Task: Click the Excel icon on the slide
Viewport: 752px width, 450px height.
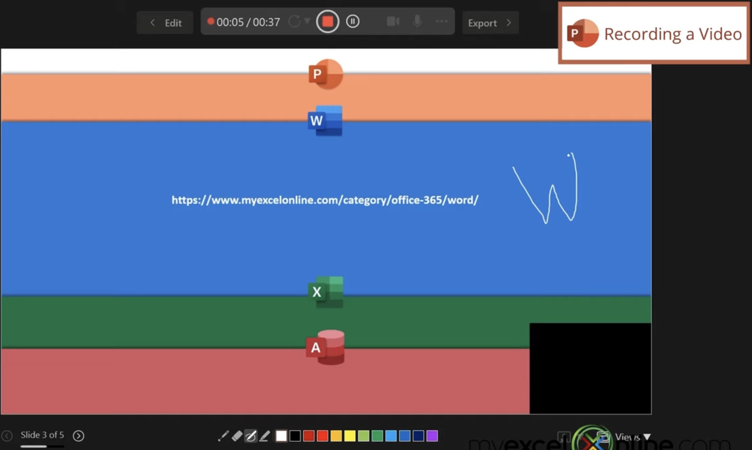Action: (326, 292)
